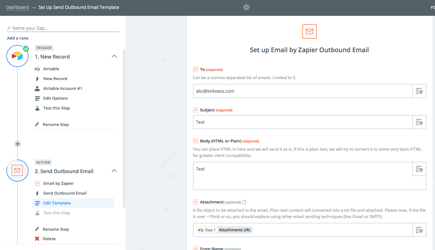Click the email action step circle icon
The height and width of the screenshot is (250, 435).
17,171
